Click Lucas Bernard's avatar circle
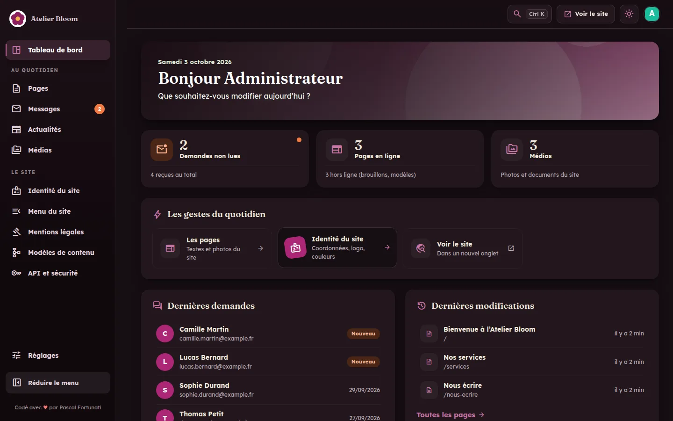673x421 pixels. [x=165, y=362]
